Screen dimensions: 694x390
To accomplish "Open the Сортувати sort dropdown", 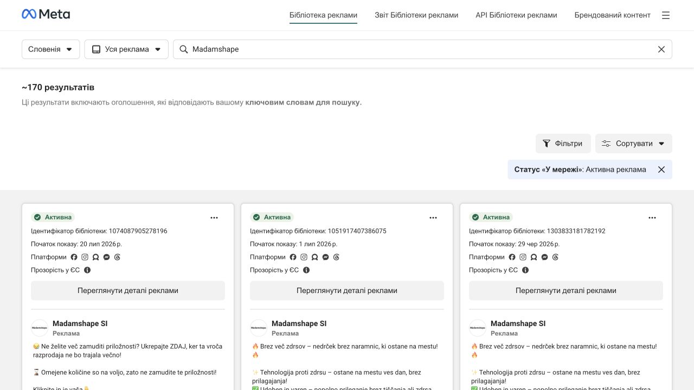I will pos(634,144).
